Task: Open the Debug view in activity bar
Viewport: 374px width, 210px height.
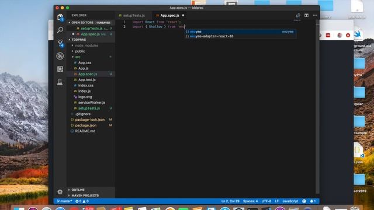Action: [60, 56]
